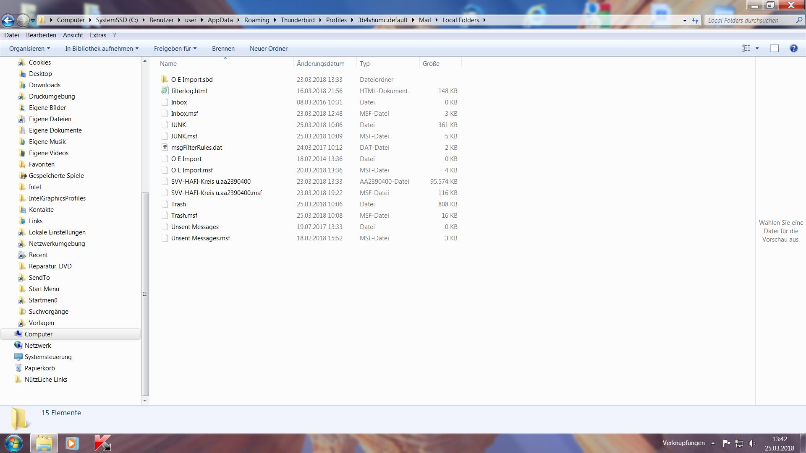
Task: Click the refresh icon next to address bar
Action: click(x=695, y=20)
